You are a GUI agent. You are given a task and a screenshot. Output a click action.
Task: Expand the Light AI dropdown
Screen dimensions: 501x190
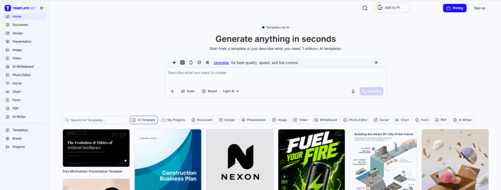pyautogui.click(x=231, y=91)
